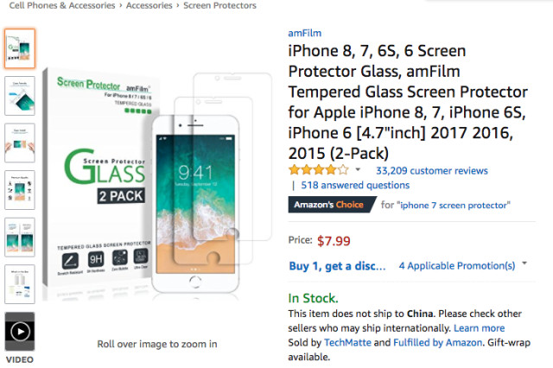Open the TechMatte seller link

pos(347,343)
